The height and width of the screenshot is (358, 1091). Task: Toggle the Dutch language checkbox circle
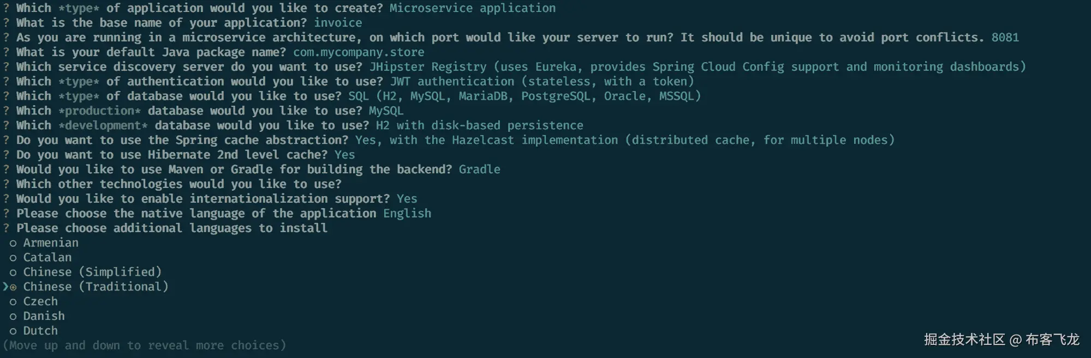[x=13, y=331]
